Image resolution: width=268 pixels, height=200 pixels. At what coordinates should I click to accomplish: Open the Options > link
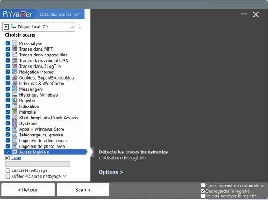coord(111,172)
